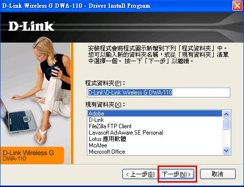Choose Lavasoft Ad-Aware SE Personal folder
Viewport: 244px width, 187px height.
click(155, 133)
